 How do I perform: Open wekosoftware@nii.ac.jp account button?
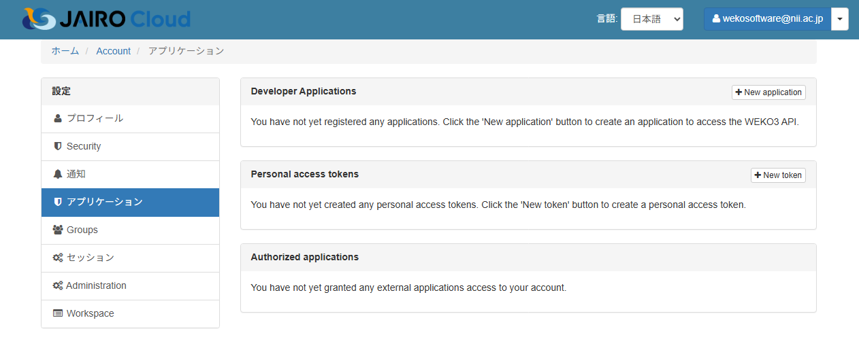point(767,19)
